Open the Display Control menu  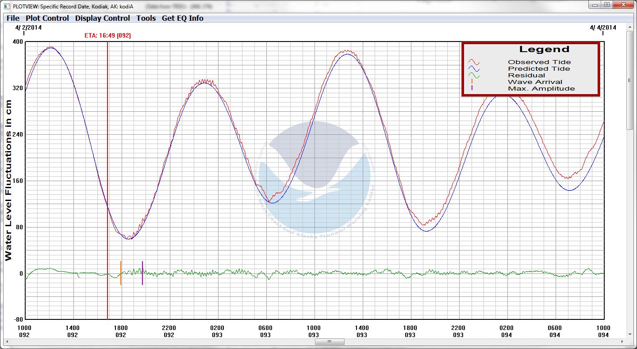(103, 18)
